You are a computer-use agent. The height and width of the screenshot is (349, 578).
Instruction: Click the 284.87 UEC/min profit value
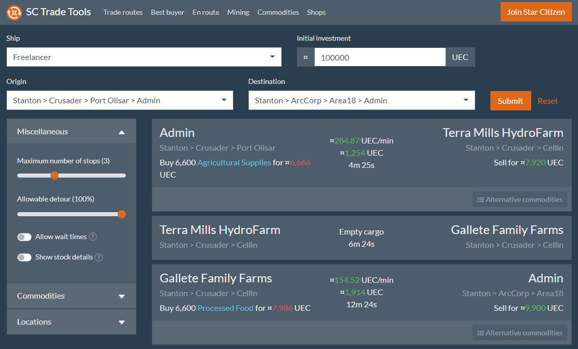[x=361, y=140]
